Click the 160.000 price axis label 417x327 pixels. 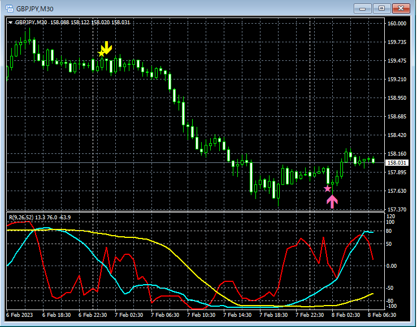(x=397, y=23)
